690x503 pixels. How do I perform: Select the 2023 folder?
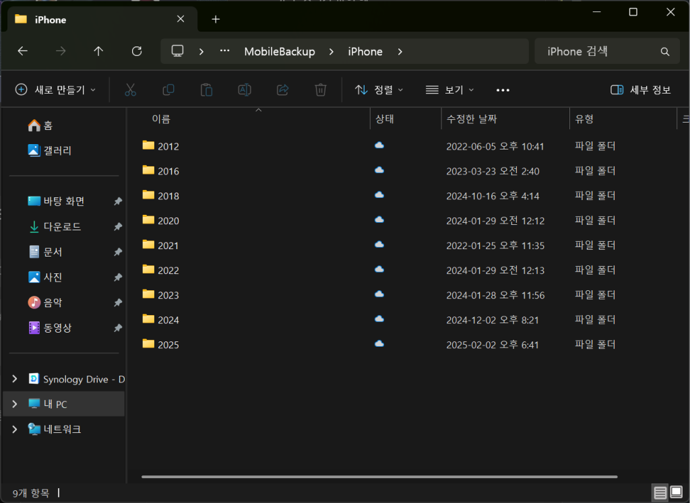160,295
